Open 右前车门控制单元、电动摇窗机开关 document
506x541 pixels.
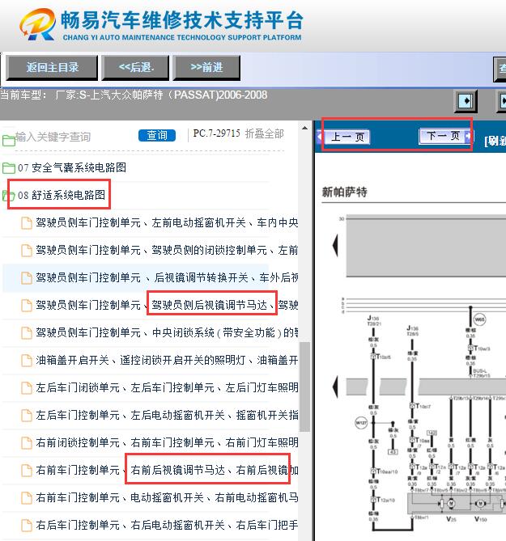(x=167, y=498)
